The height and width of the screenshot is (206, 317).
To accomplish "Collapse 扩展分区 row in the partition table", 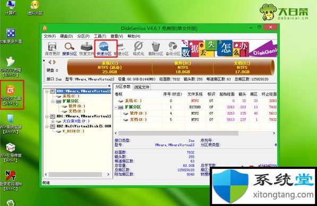I will click(x=116, y=107).
